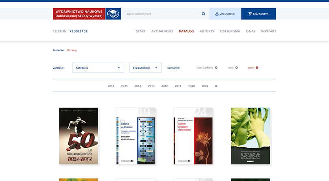Open the Kategoria dropdown
329x181 pixels.
coord(98,68)
